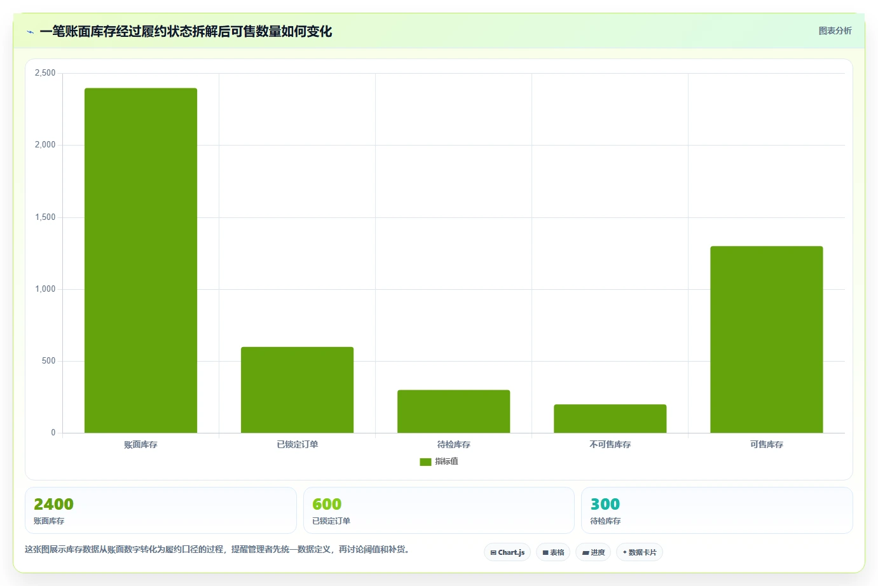Click the 不可售库存 x-axis label
Viewport: 878px width, 586px height.
[610, 444]
